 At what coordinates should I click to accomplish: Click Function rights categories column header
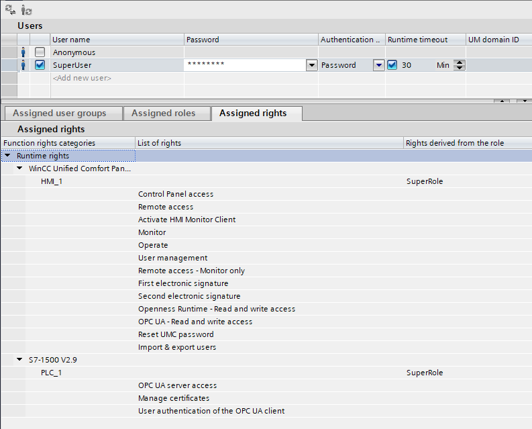pos(68,143)
